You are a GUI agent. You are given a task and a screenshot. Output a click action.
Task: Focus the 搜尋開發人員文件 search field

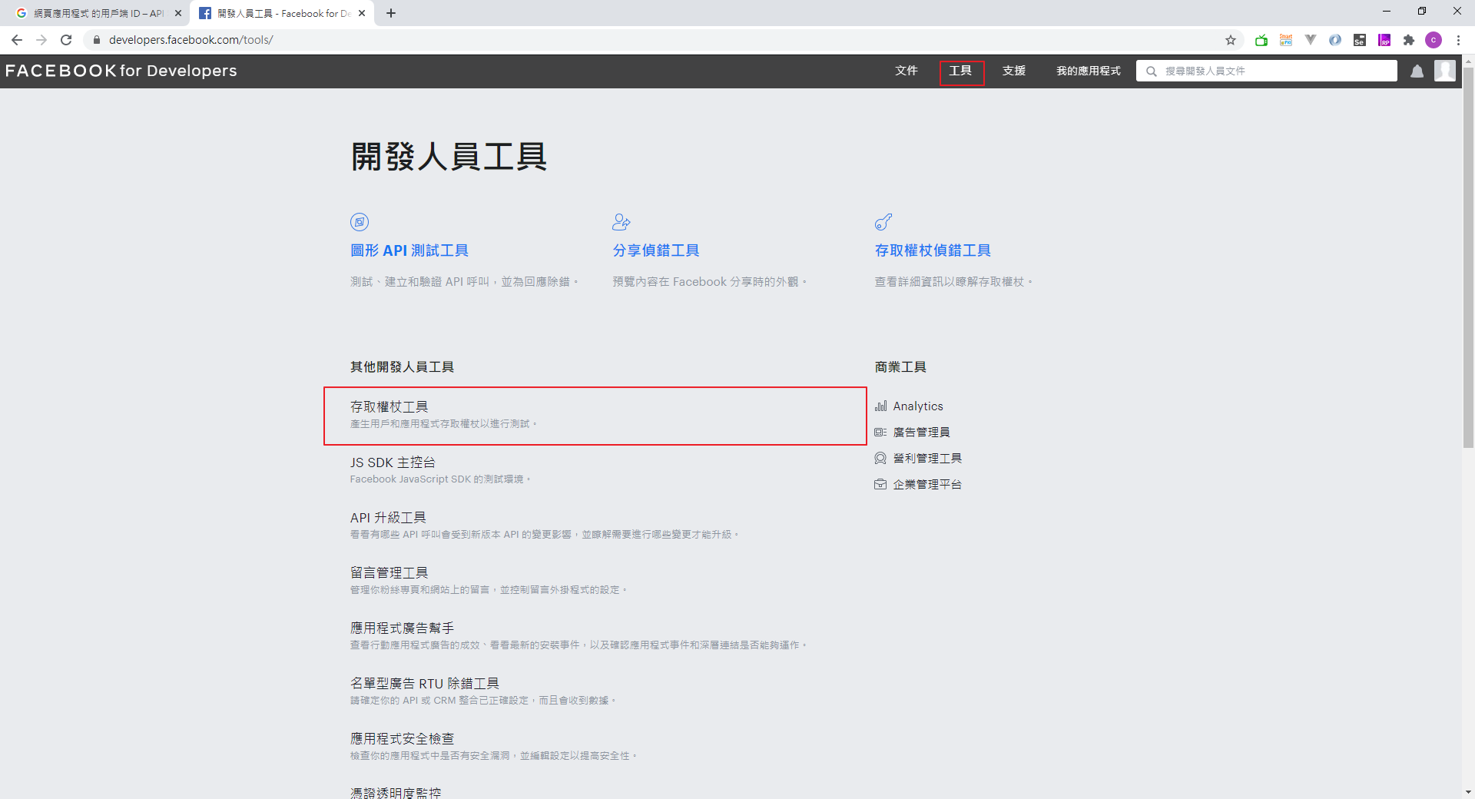[1267, 71]
